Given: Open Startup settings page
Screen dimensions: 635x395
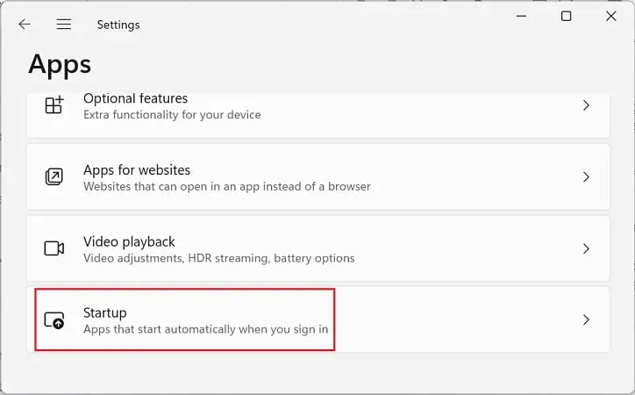Looking at the screenshot, I should [x=317, y=320].
